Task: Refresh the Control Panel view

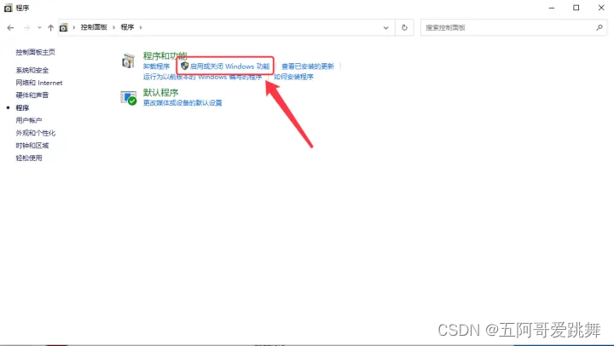Action: [404, 27]
